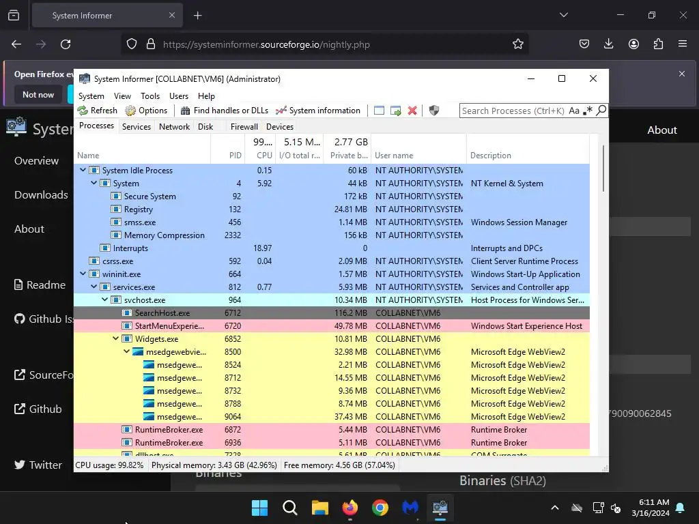Collapse the services.exe tree node
The width and height of the screenshot is (699, 524).
tap(94, 287)
